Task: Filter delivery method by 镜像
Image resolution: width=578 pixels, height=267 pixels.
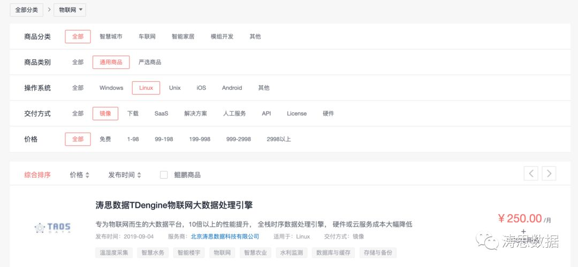Action: point(105,113)
